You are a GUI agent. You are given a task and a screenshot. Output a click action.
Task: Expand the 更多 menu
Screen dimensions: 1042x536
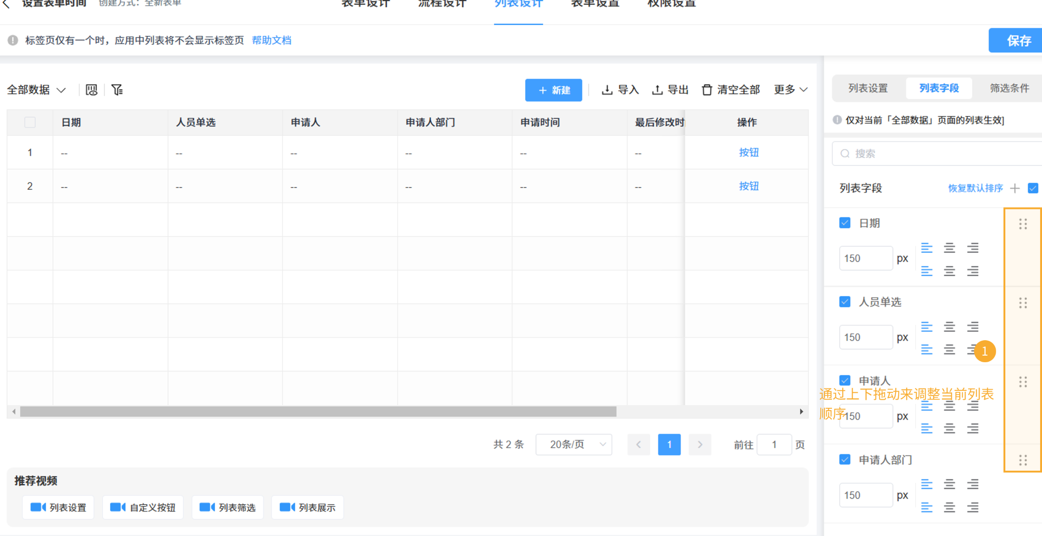pos(791,90)
